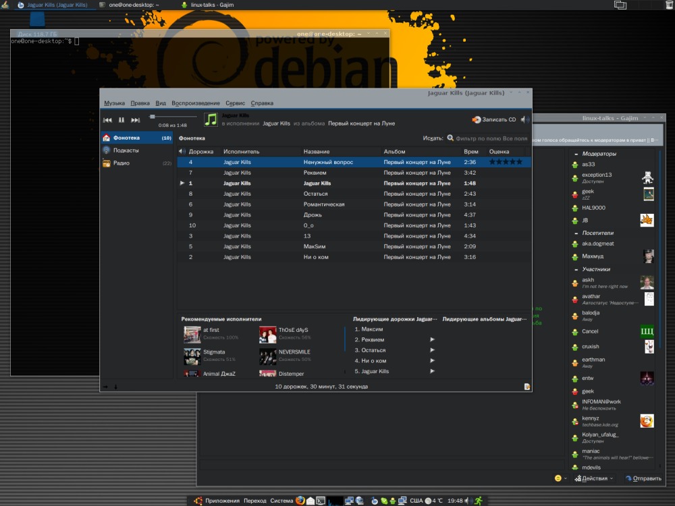Screen dimensions: 675x506
Task: Click the NEVERSMILE artist thumbnail
Action: (267, 356)
